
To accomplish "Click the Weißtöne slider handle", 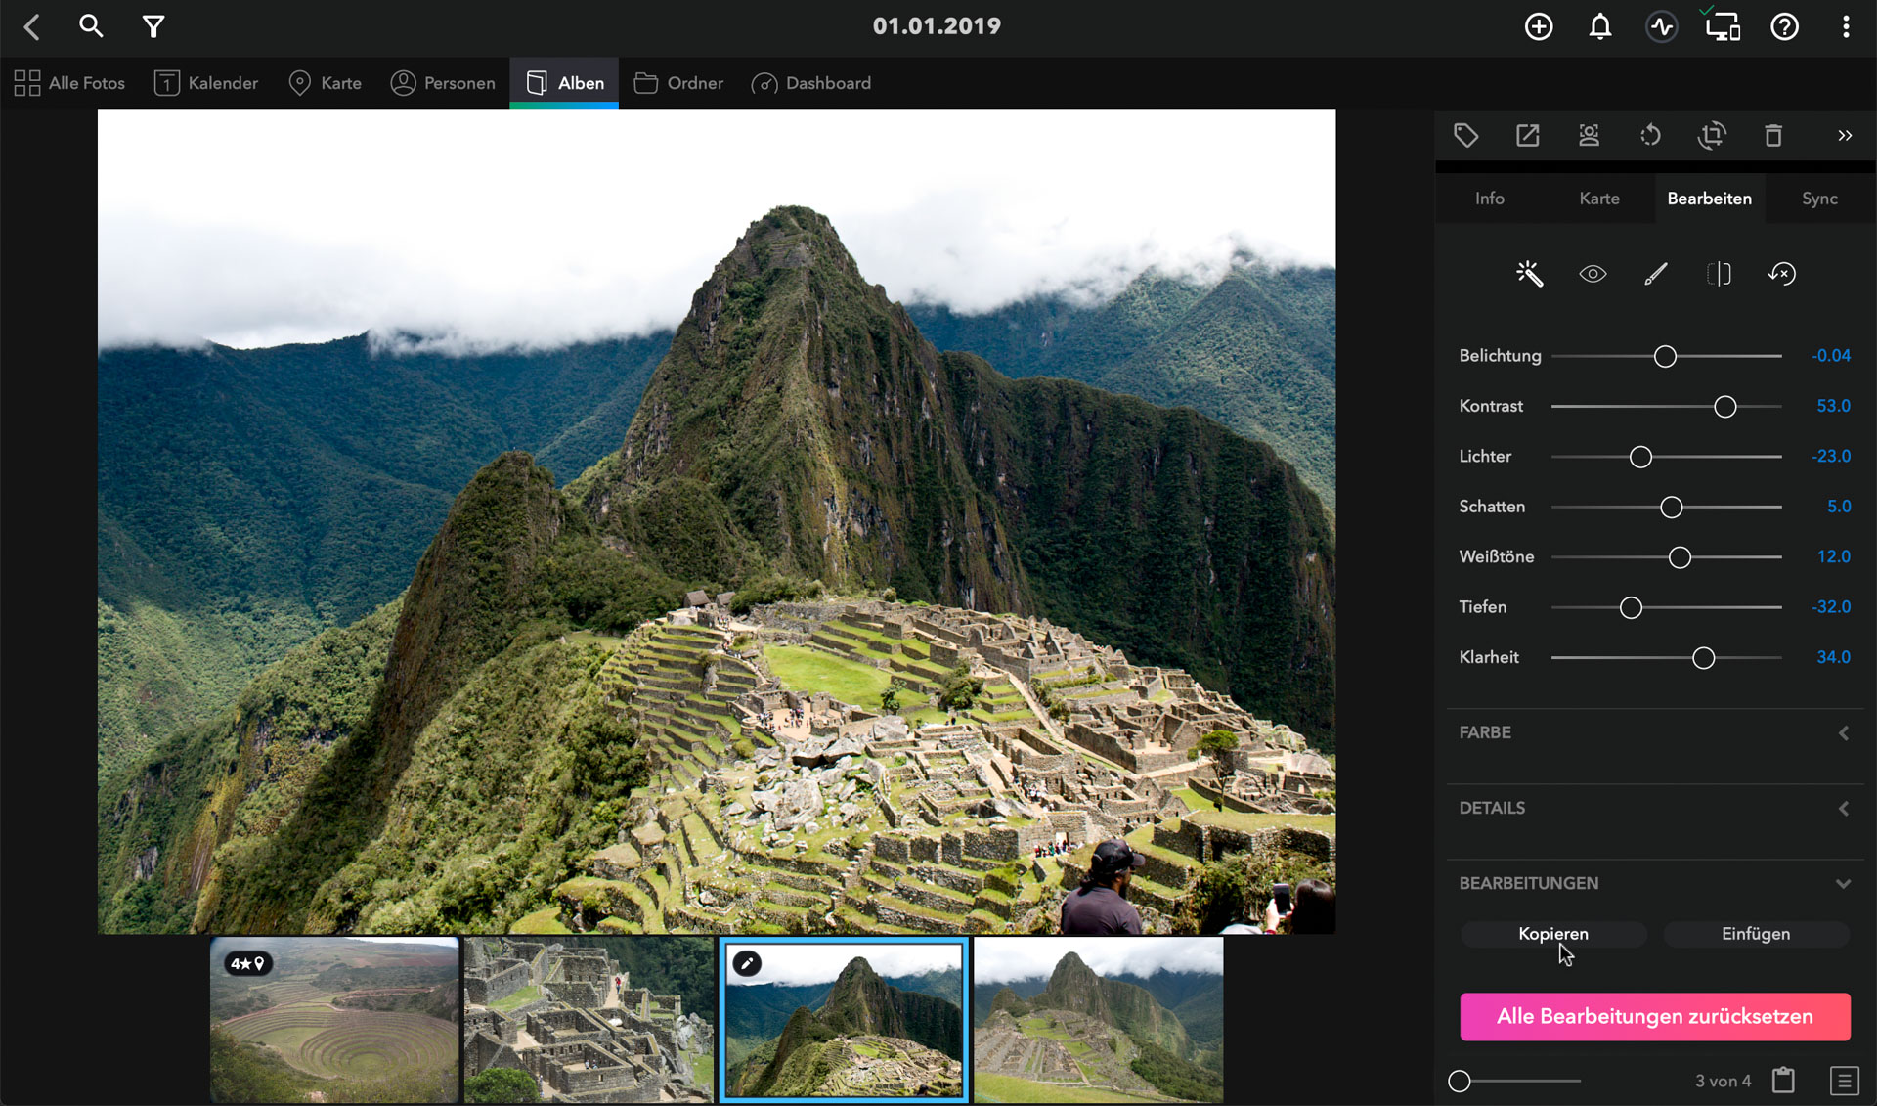I will pyautogui.click(x=1680, y=557).
